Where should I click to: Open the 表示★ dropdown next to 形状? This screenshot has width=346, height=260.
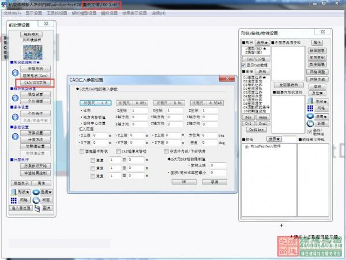262,43
